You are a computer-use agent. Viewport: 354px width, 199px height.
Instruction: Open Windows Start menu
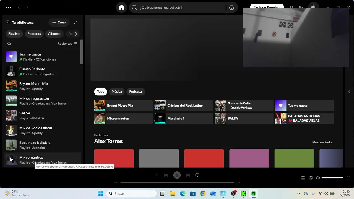click(x=100, y=193)
